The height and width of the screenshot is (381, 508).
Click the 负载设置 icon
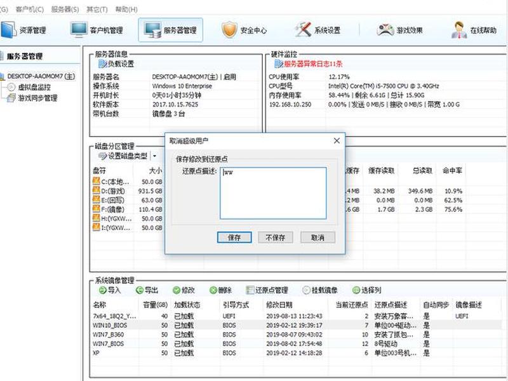click(x=102, y=64)
